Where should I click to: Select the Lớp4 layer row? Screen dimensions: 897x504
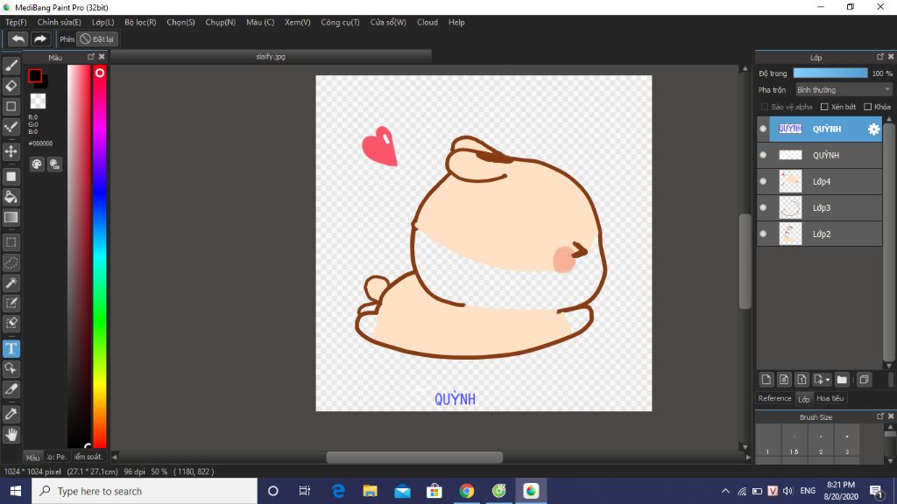click(x=819, y=182)
